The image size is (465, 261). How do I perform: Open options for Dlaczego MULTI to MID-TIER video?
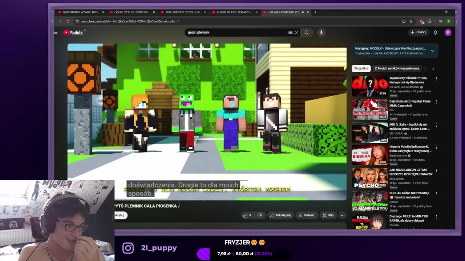436,217
